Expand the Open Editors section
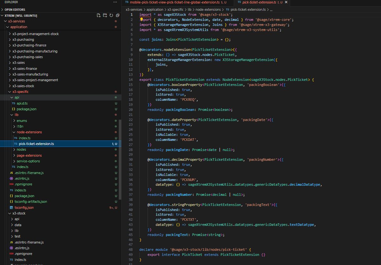 [3, 9]
